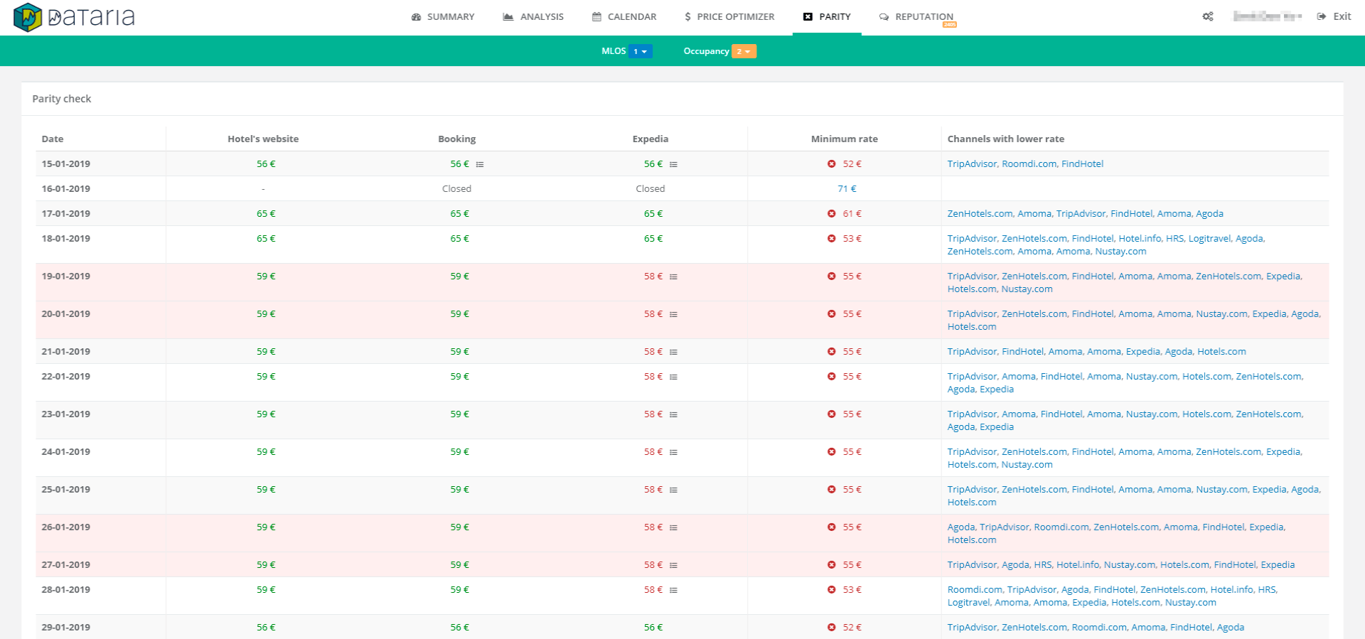Click Roomdi.com link in 15-01-2019 row
The width and height of the screenshot is (1365, 639).
pos(1029,163)
